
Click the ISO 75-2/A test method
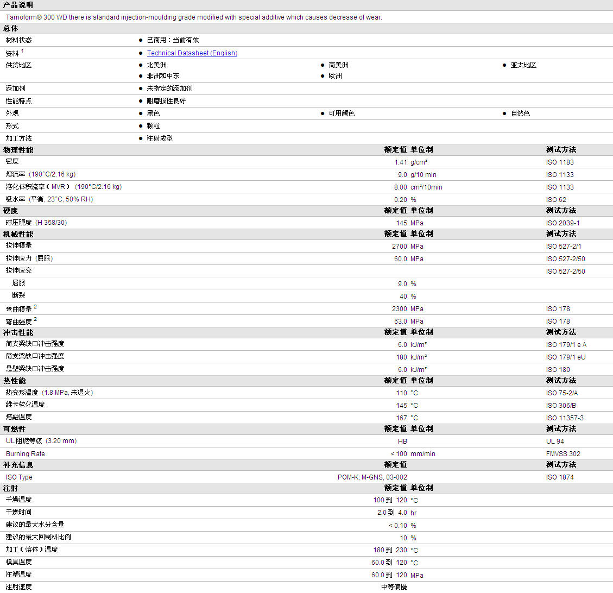point(562,393)
